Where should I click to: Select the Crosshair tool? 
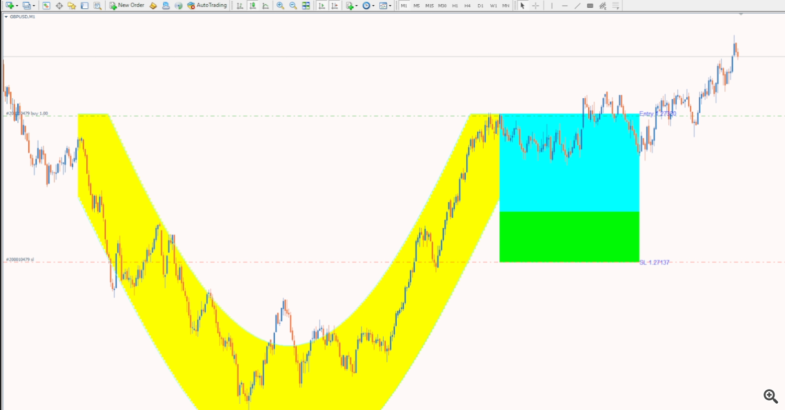(535, 5)
